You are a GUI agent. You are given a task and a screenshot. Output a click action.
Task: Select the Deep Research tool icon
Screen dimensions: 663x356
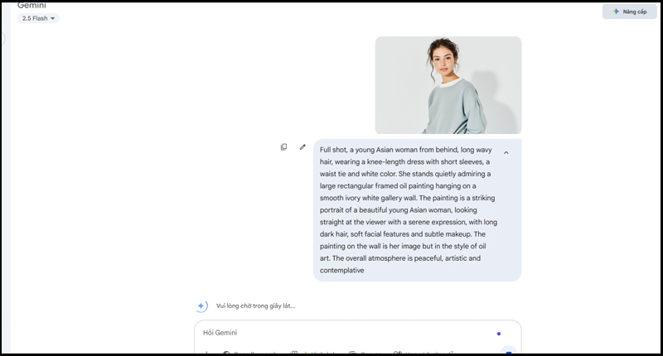226,353
